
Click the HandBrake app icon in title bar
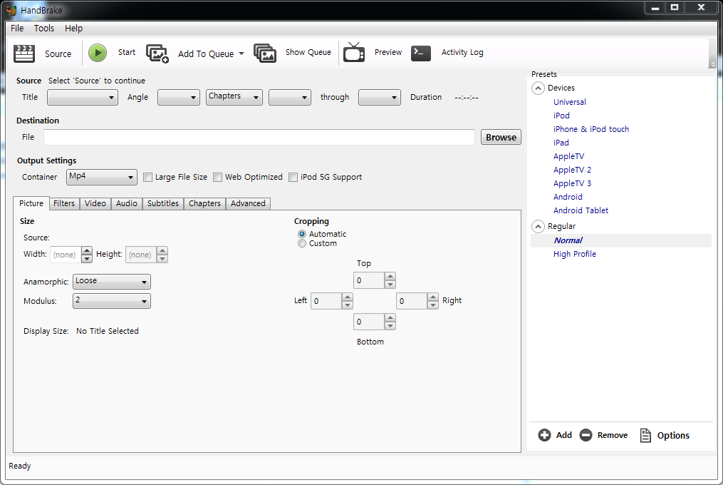pos(11,10)
